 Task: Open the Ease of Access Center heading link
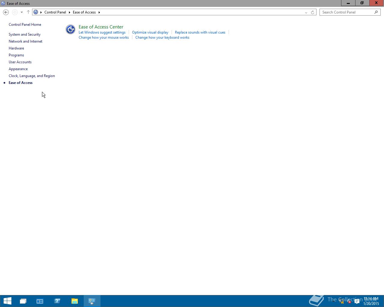pyautogui.click(x=101, y=27)
